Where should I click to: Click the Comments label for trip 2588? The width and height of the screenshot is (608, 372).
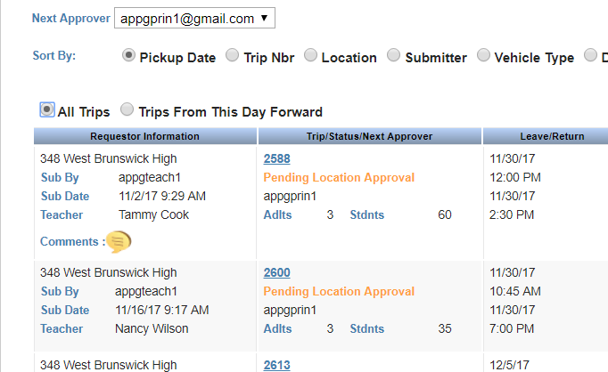[72, 241]
